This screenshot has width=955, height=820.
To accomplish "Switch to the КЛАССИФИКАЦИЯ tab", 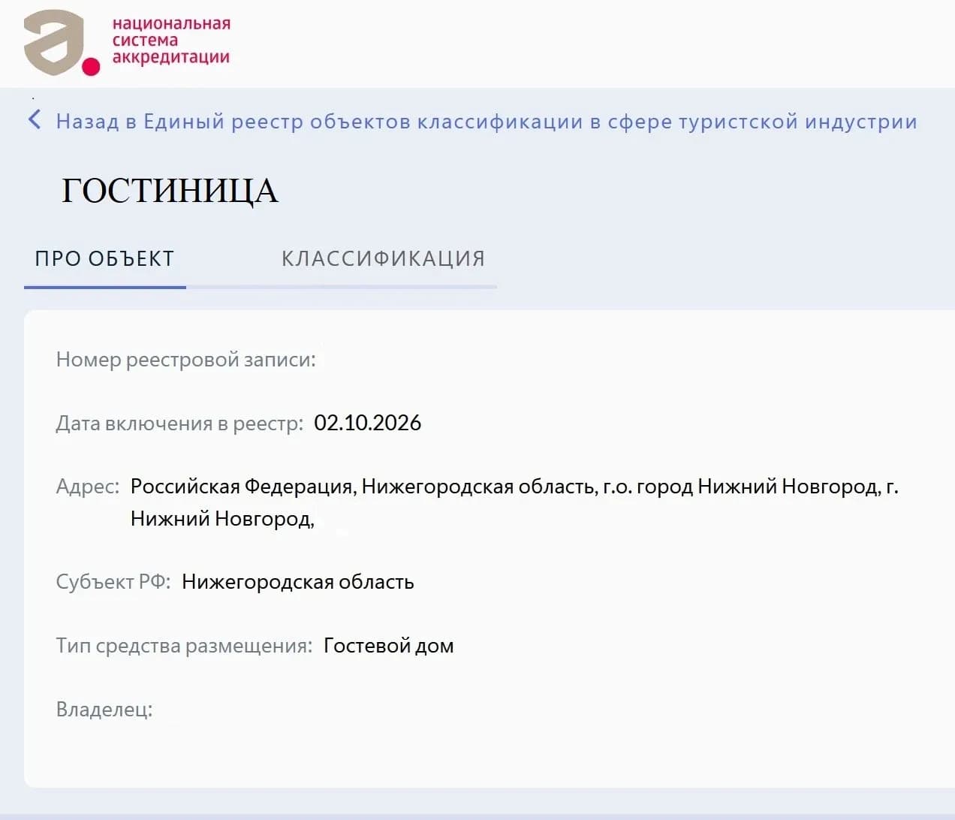I will coord(383,258).
